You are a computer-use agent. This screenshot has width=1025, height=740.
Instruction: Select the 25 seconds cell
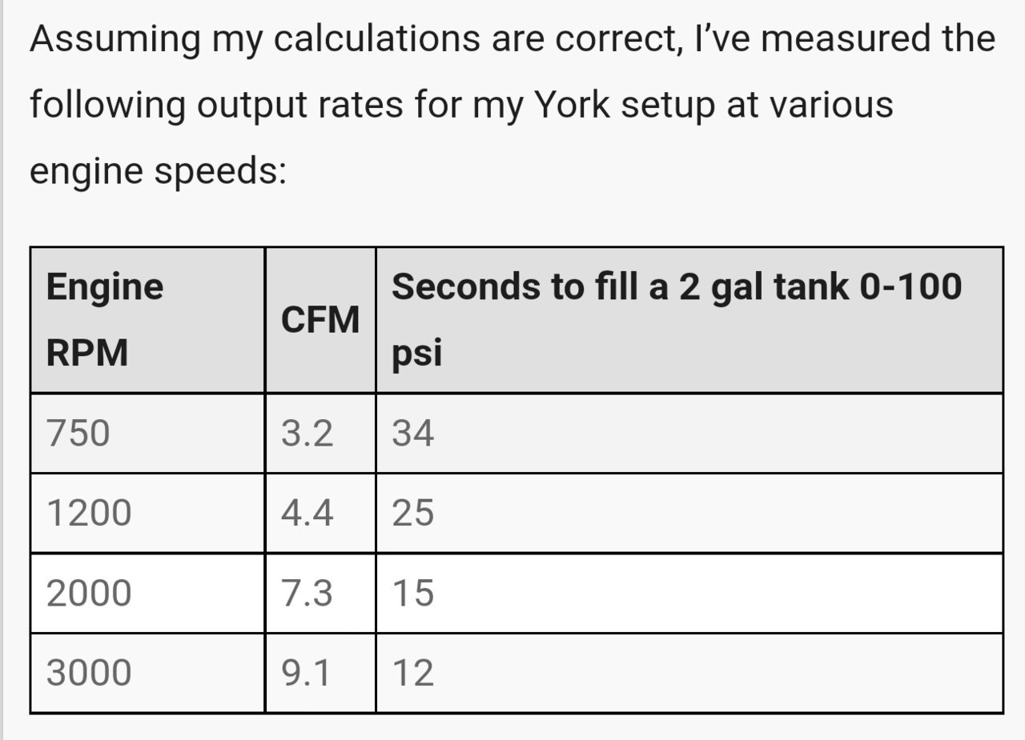689,513
